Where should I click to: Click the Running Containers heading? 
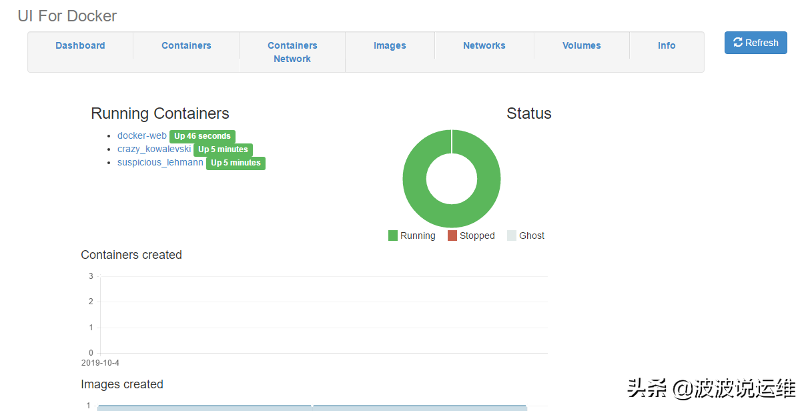[x=160, y=113]
